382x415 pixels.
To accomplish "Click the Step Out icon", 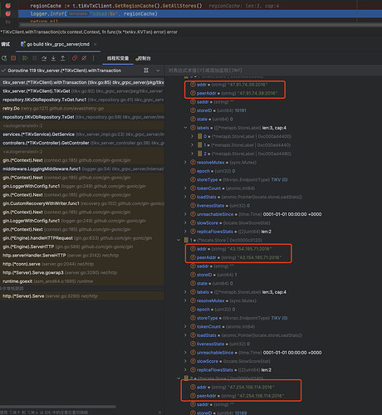I will click(x=63, y=58).
